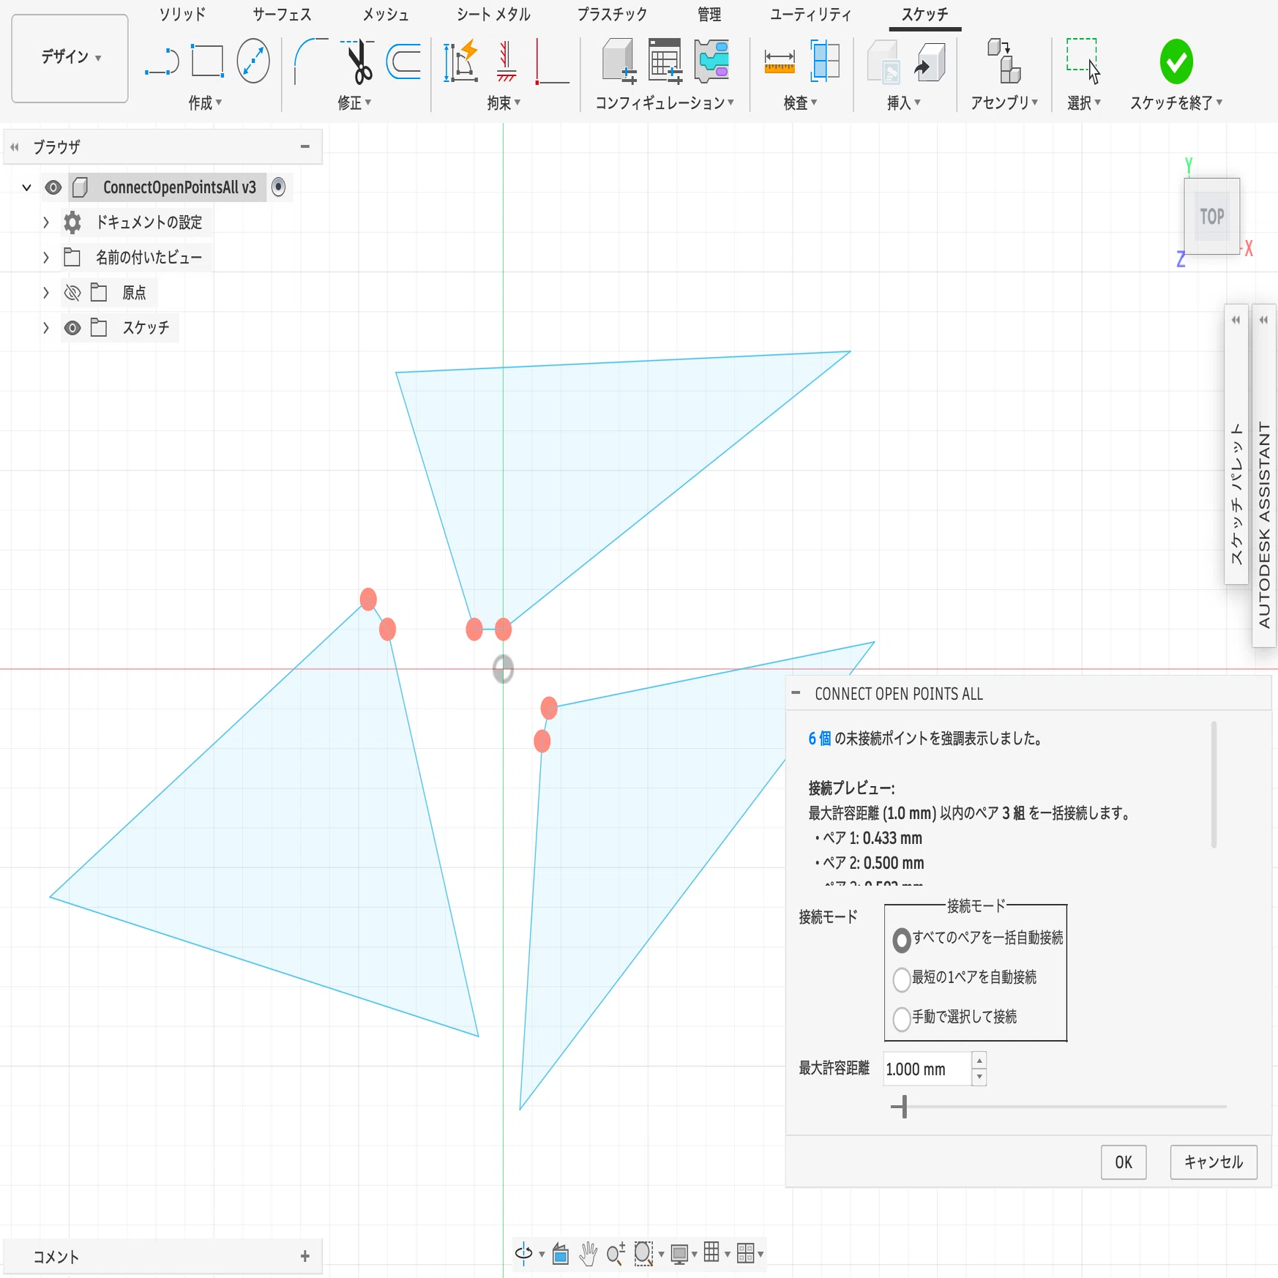Add a comment with the plus button
Screen dimensions: 1278x1278
click(x=305, y=1257)
